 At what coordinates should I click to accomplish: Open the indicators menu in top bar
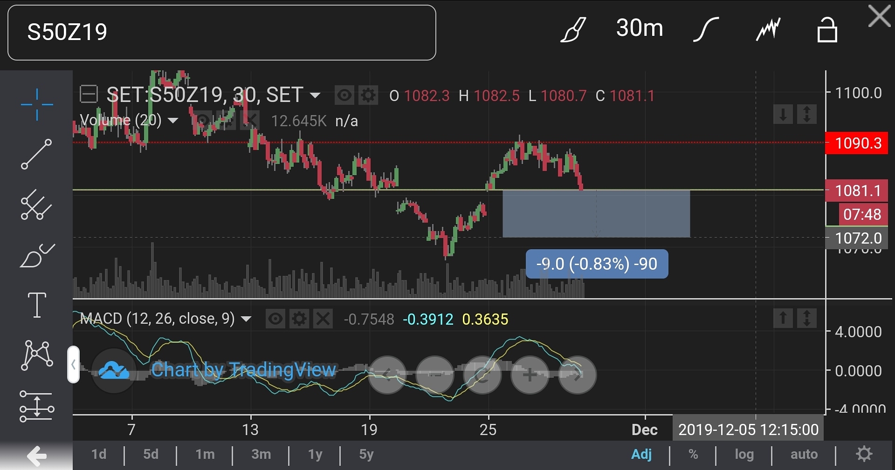pos(768,29)
